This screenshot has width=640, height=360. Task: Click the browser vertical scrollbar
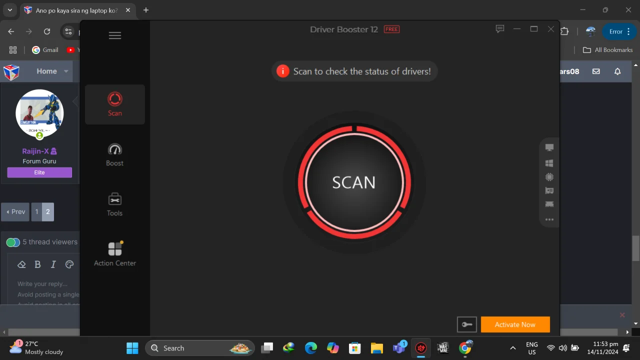tap(636, 248)
